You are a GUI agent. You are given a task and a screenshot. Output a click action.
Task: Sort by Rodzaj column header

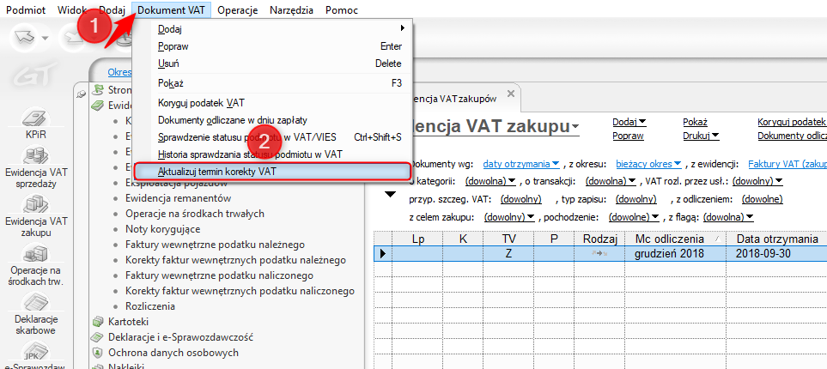(x=599, y=239)
